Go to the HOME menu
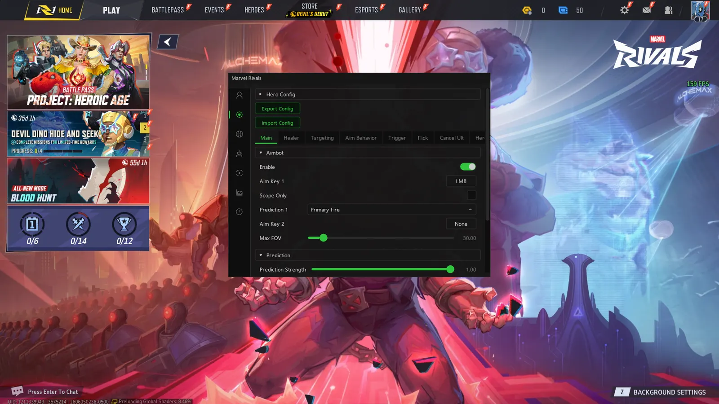The image size is (719, 404). point(54,10)
